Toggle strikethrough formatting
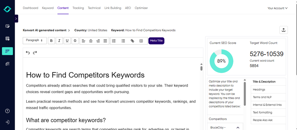Screen dimensions: 297x130 75,41
